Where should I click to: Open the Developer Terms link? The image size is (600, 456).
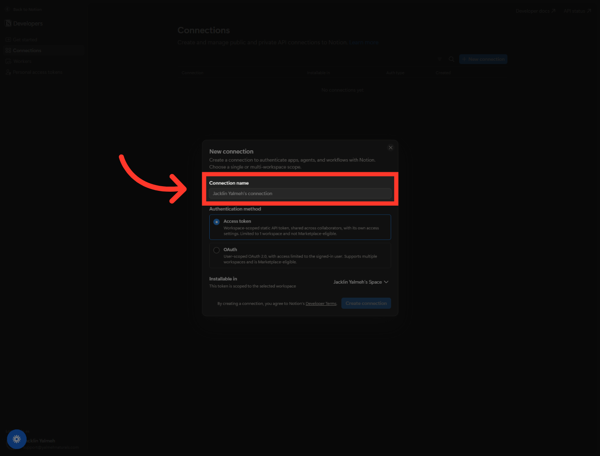pos(321,304)
